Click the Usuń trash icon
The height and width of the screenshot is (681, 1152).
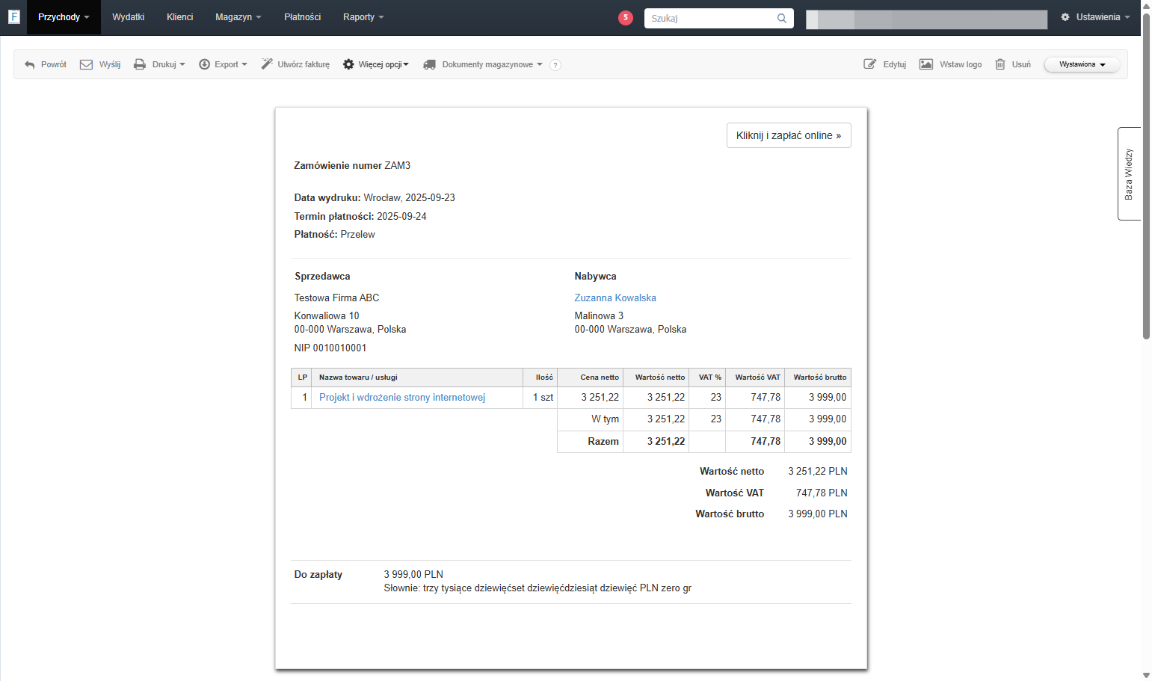pos(1000,64)
